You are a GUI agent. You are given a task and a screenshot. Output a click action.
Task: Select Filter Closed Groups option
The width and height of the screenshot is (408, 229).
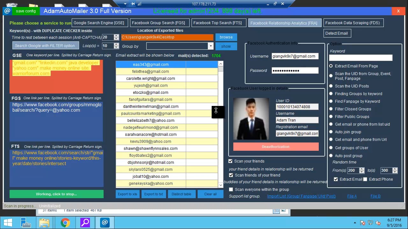click(331, 109)
